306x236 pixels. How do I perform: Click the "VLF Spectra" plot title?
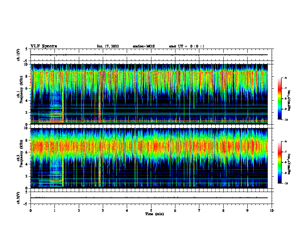44,46
